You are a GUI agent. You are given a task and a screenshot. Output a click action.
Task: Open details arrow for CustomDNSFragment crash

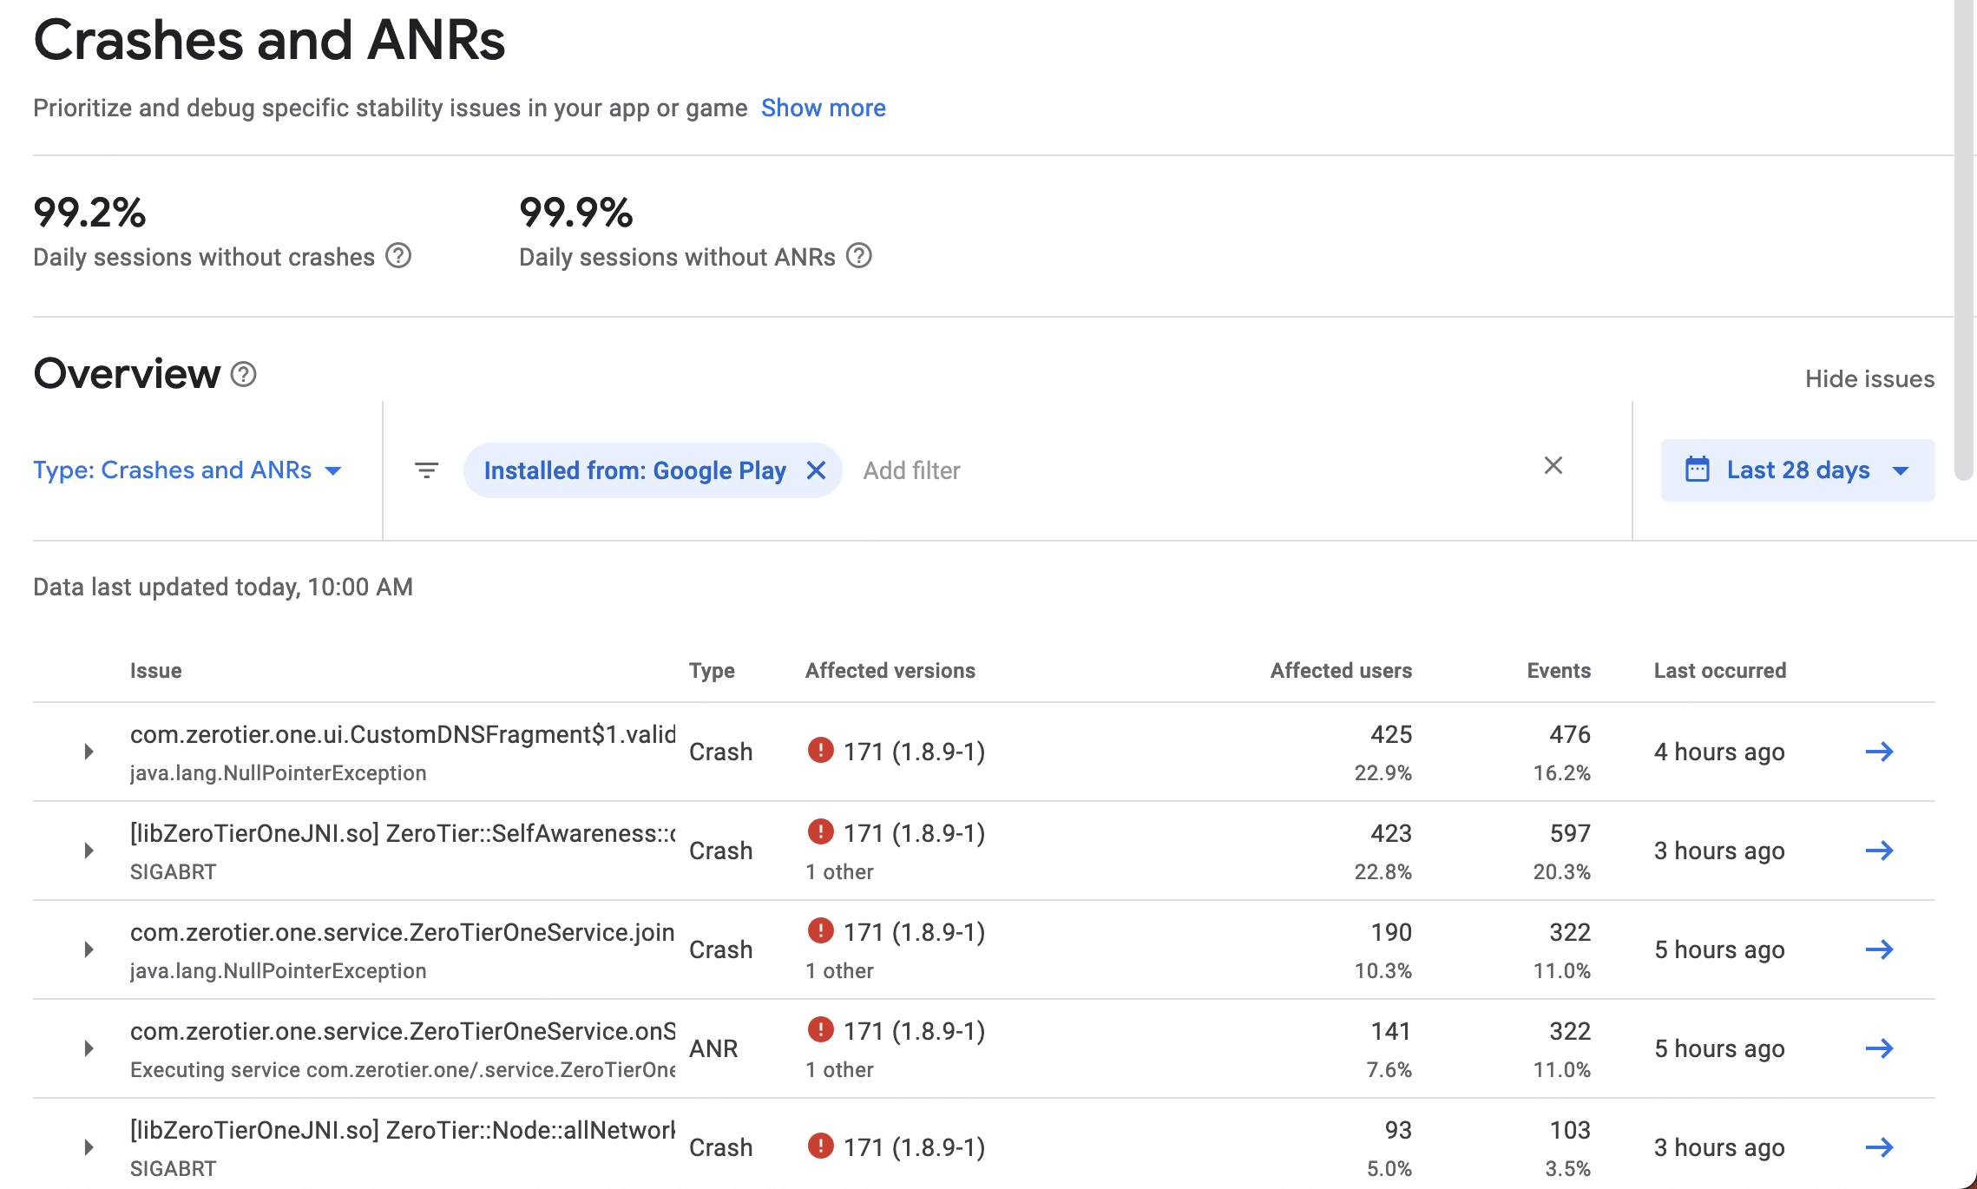(x=1880, y=752)
